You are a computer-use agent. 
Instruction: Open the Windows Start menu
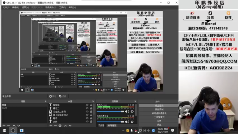click(x=4, y=130)
